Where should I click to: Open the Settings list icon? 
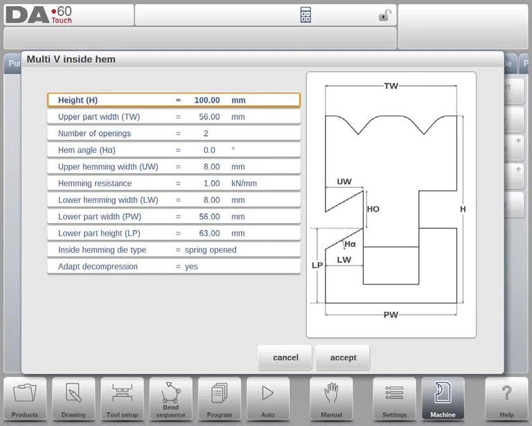[394, 399]
